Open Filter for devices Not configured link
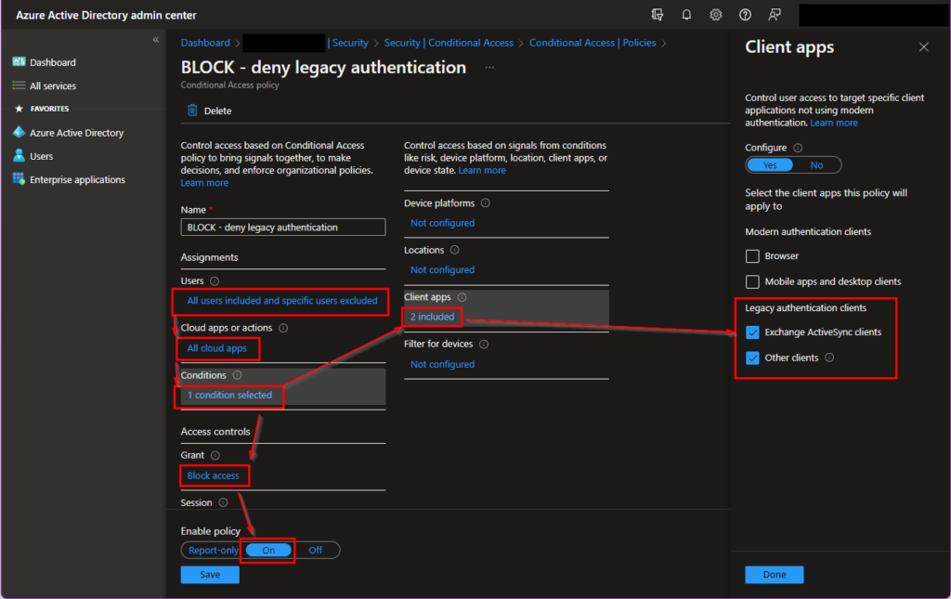Screen dimensions: 951x599 tap(442, 364)
